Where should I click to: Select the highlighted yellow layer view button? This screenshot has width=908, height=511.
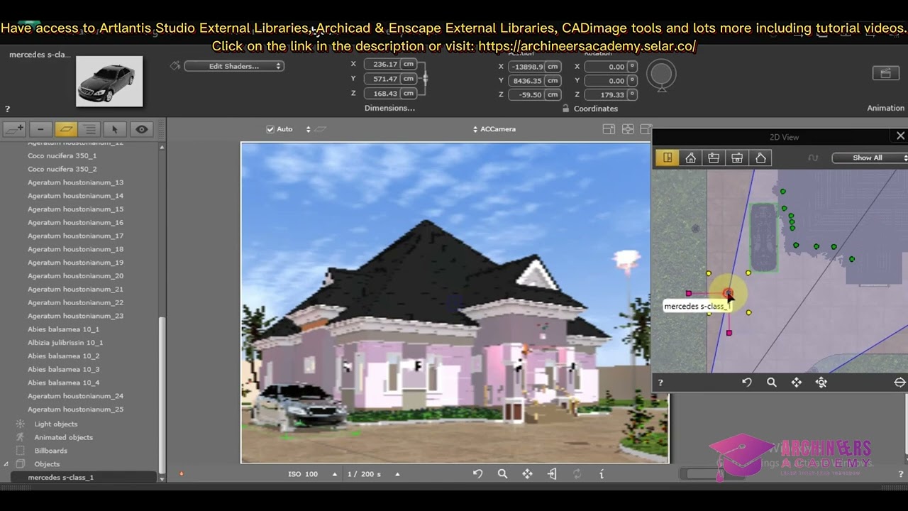click(65, 129)
